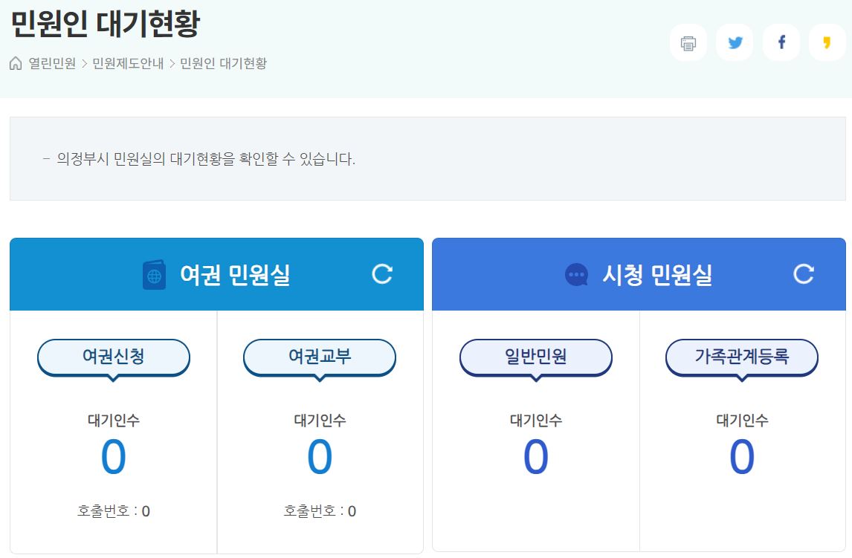The image size is (852, 558).
Task: Click the 일반민원 waiting count number
Action: click(x=535, y=458)
